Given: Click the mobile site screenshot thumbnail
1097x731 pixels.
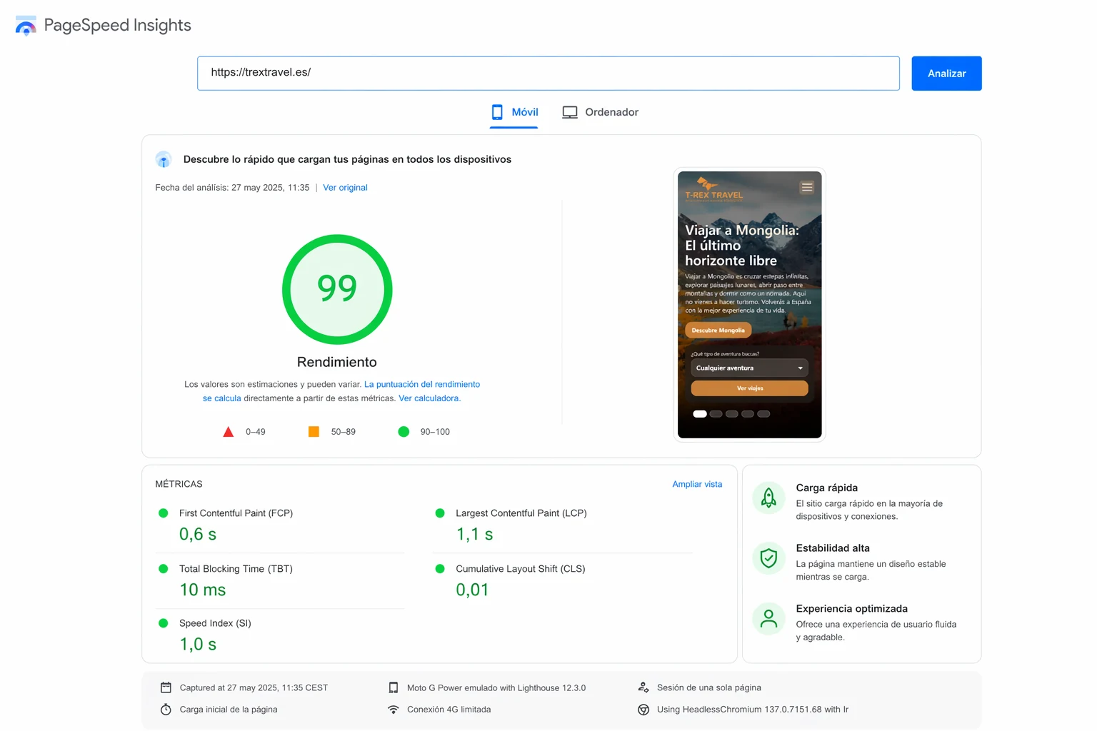Looking at the screenshot, I should (x=749, y=305).
